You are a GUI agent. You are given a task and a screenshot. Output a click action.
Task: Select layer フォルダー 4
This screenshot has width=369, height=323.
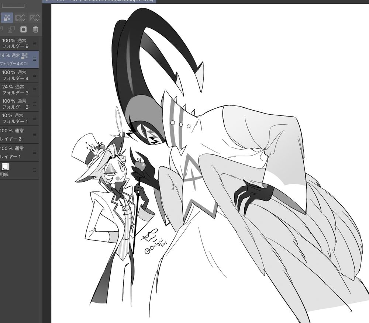[19, 76]
